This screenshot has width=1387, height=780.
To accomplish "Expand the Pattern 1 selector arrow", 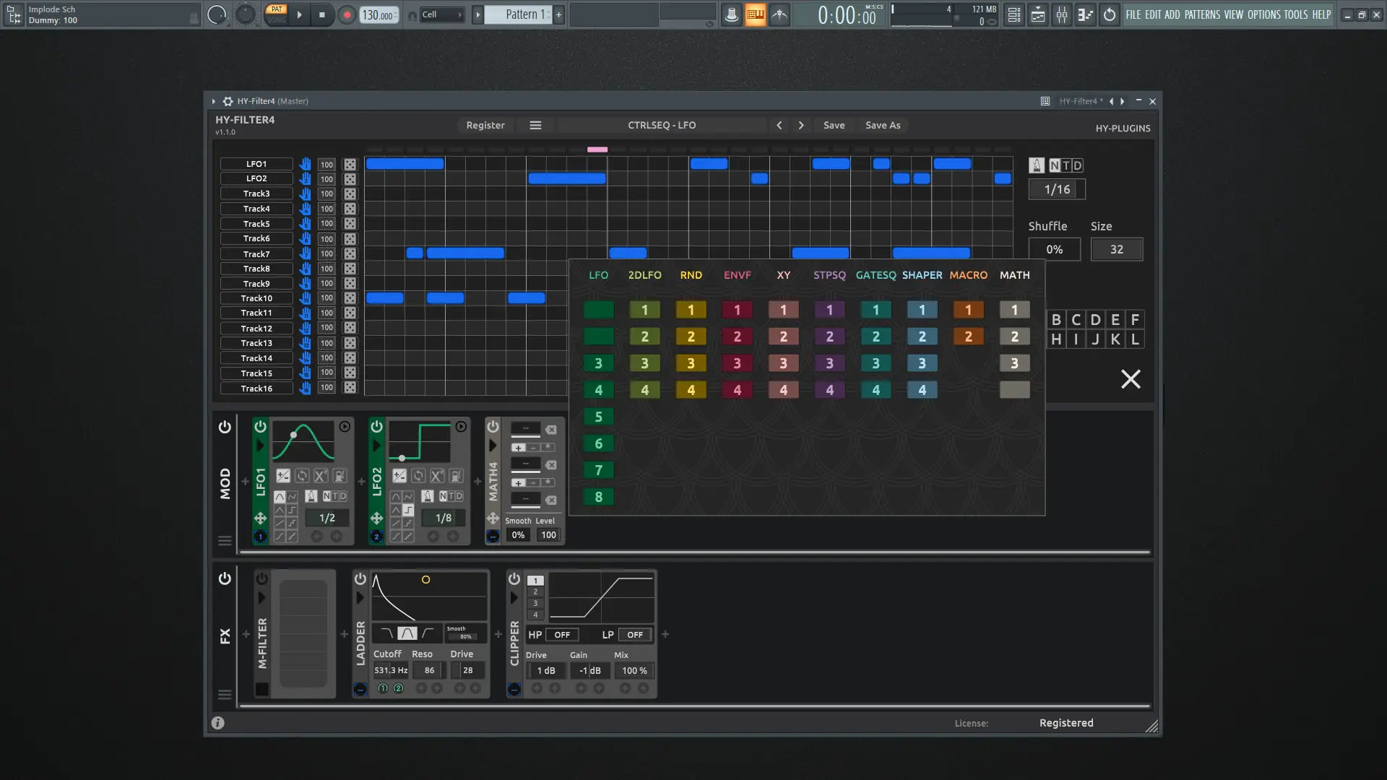I will (x=478, y=14).
